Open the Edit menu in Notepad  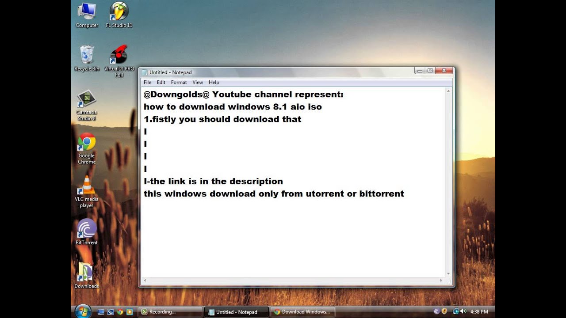pyautogui.click(x=161, y=82)
